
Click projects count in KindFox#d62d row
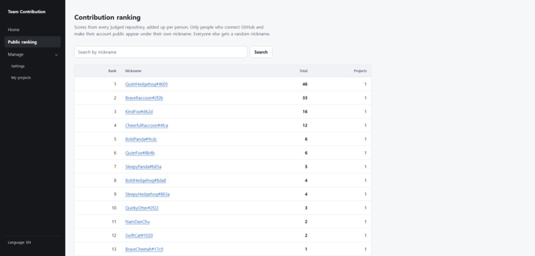tap(366, 112)
